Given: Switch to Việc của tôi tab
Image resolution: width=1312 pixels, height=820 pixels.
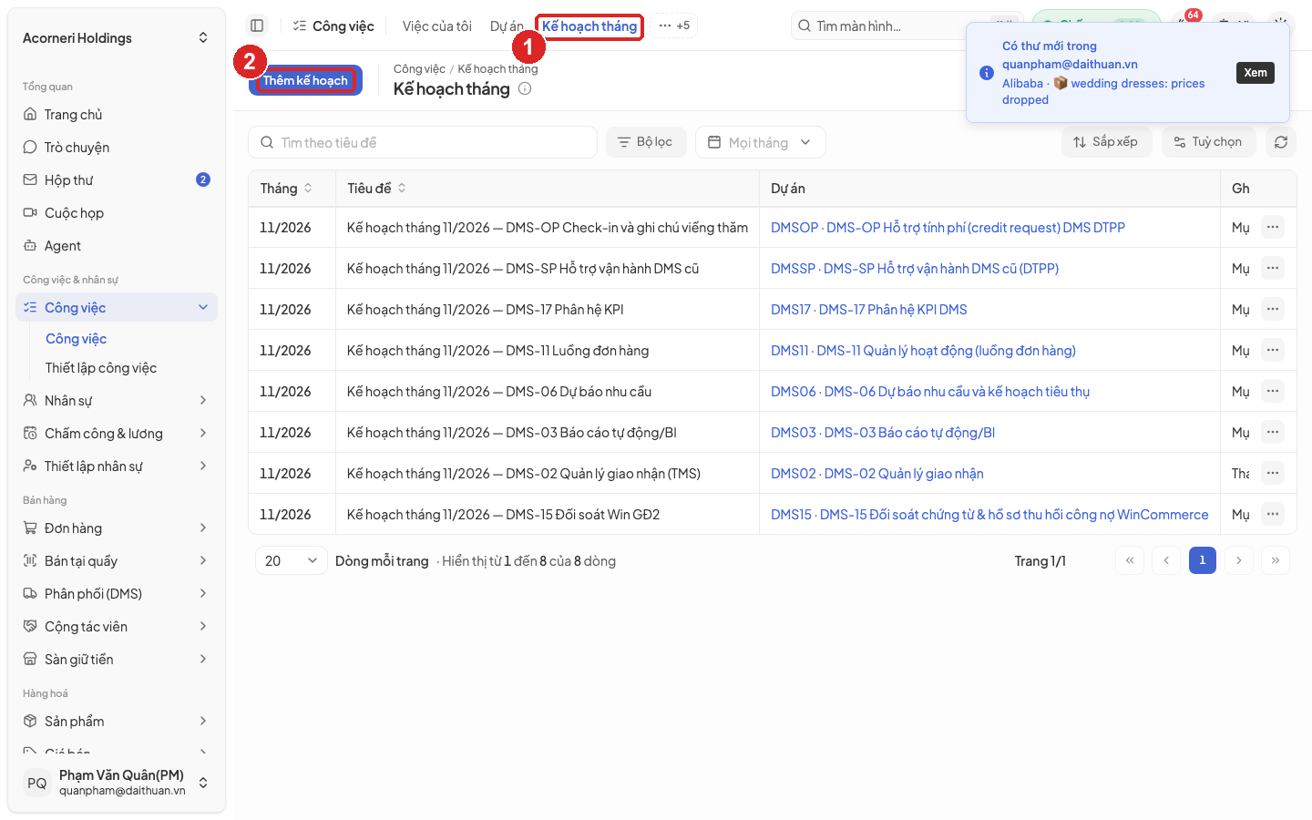Looking at the screenshot, I should [x=437, y=26].
